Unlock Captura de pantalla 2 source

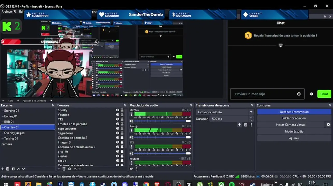[122, 138]
